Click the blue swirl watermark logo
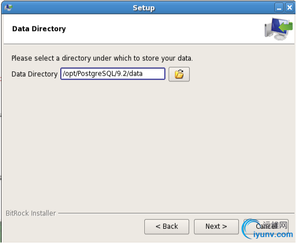This screenshot has height=243, width=296. [x=248, y=228]
